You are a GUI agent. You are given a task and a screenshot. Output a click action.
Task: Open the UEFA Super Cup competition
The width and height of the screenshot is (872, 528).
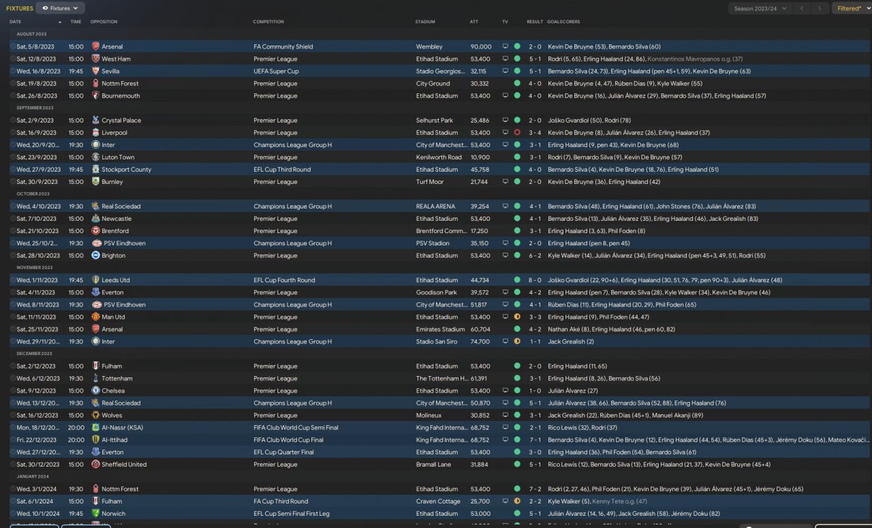pyautogui.click(x=276, y=72)
